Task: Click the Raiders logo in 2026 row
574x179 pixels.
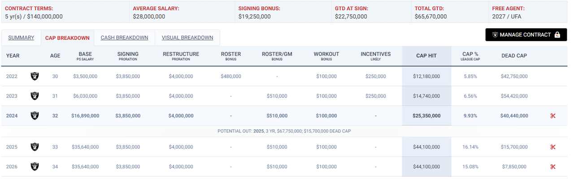Action: click(35, 166)
